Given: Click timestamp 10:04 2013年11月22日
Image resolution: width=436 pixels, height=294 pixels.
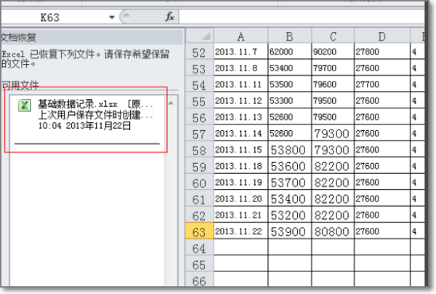Looking at the screenshot, I should 84,126.
